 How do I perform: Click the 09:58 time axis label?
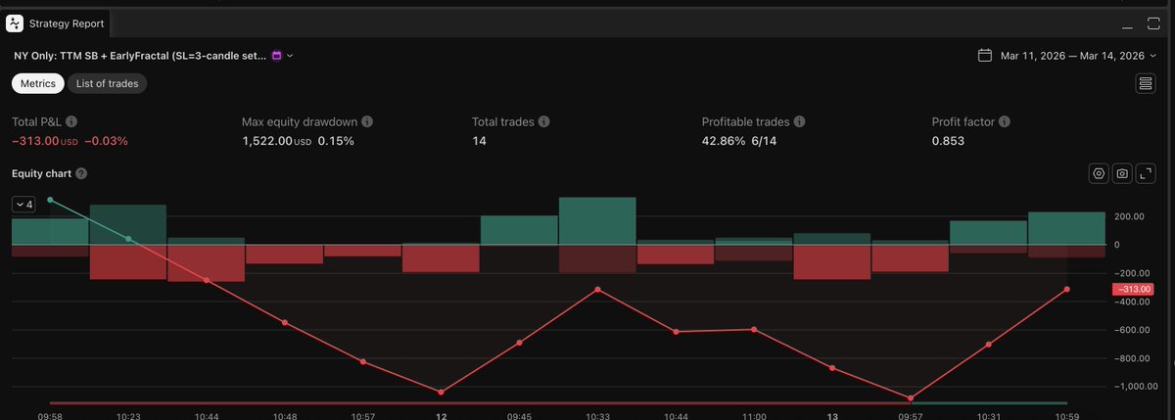pos(50,415)
